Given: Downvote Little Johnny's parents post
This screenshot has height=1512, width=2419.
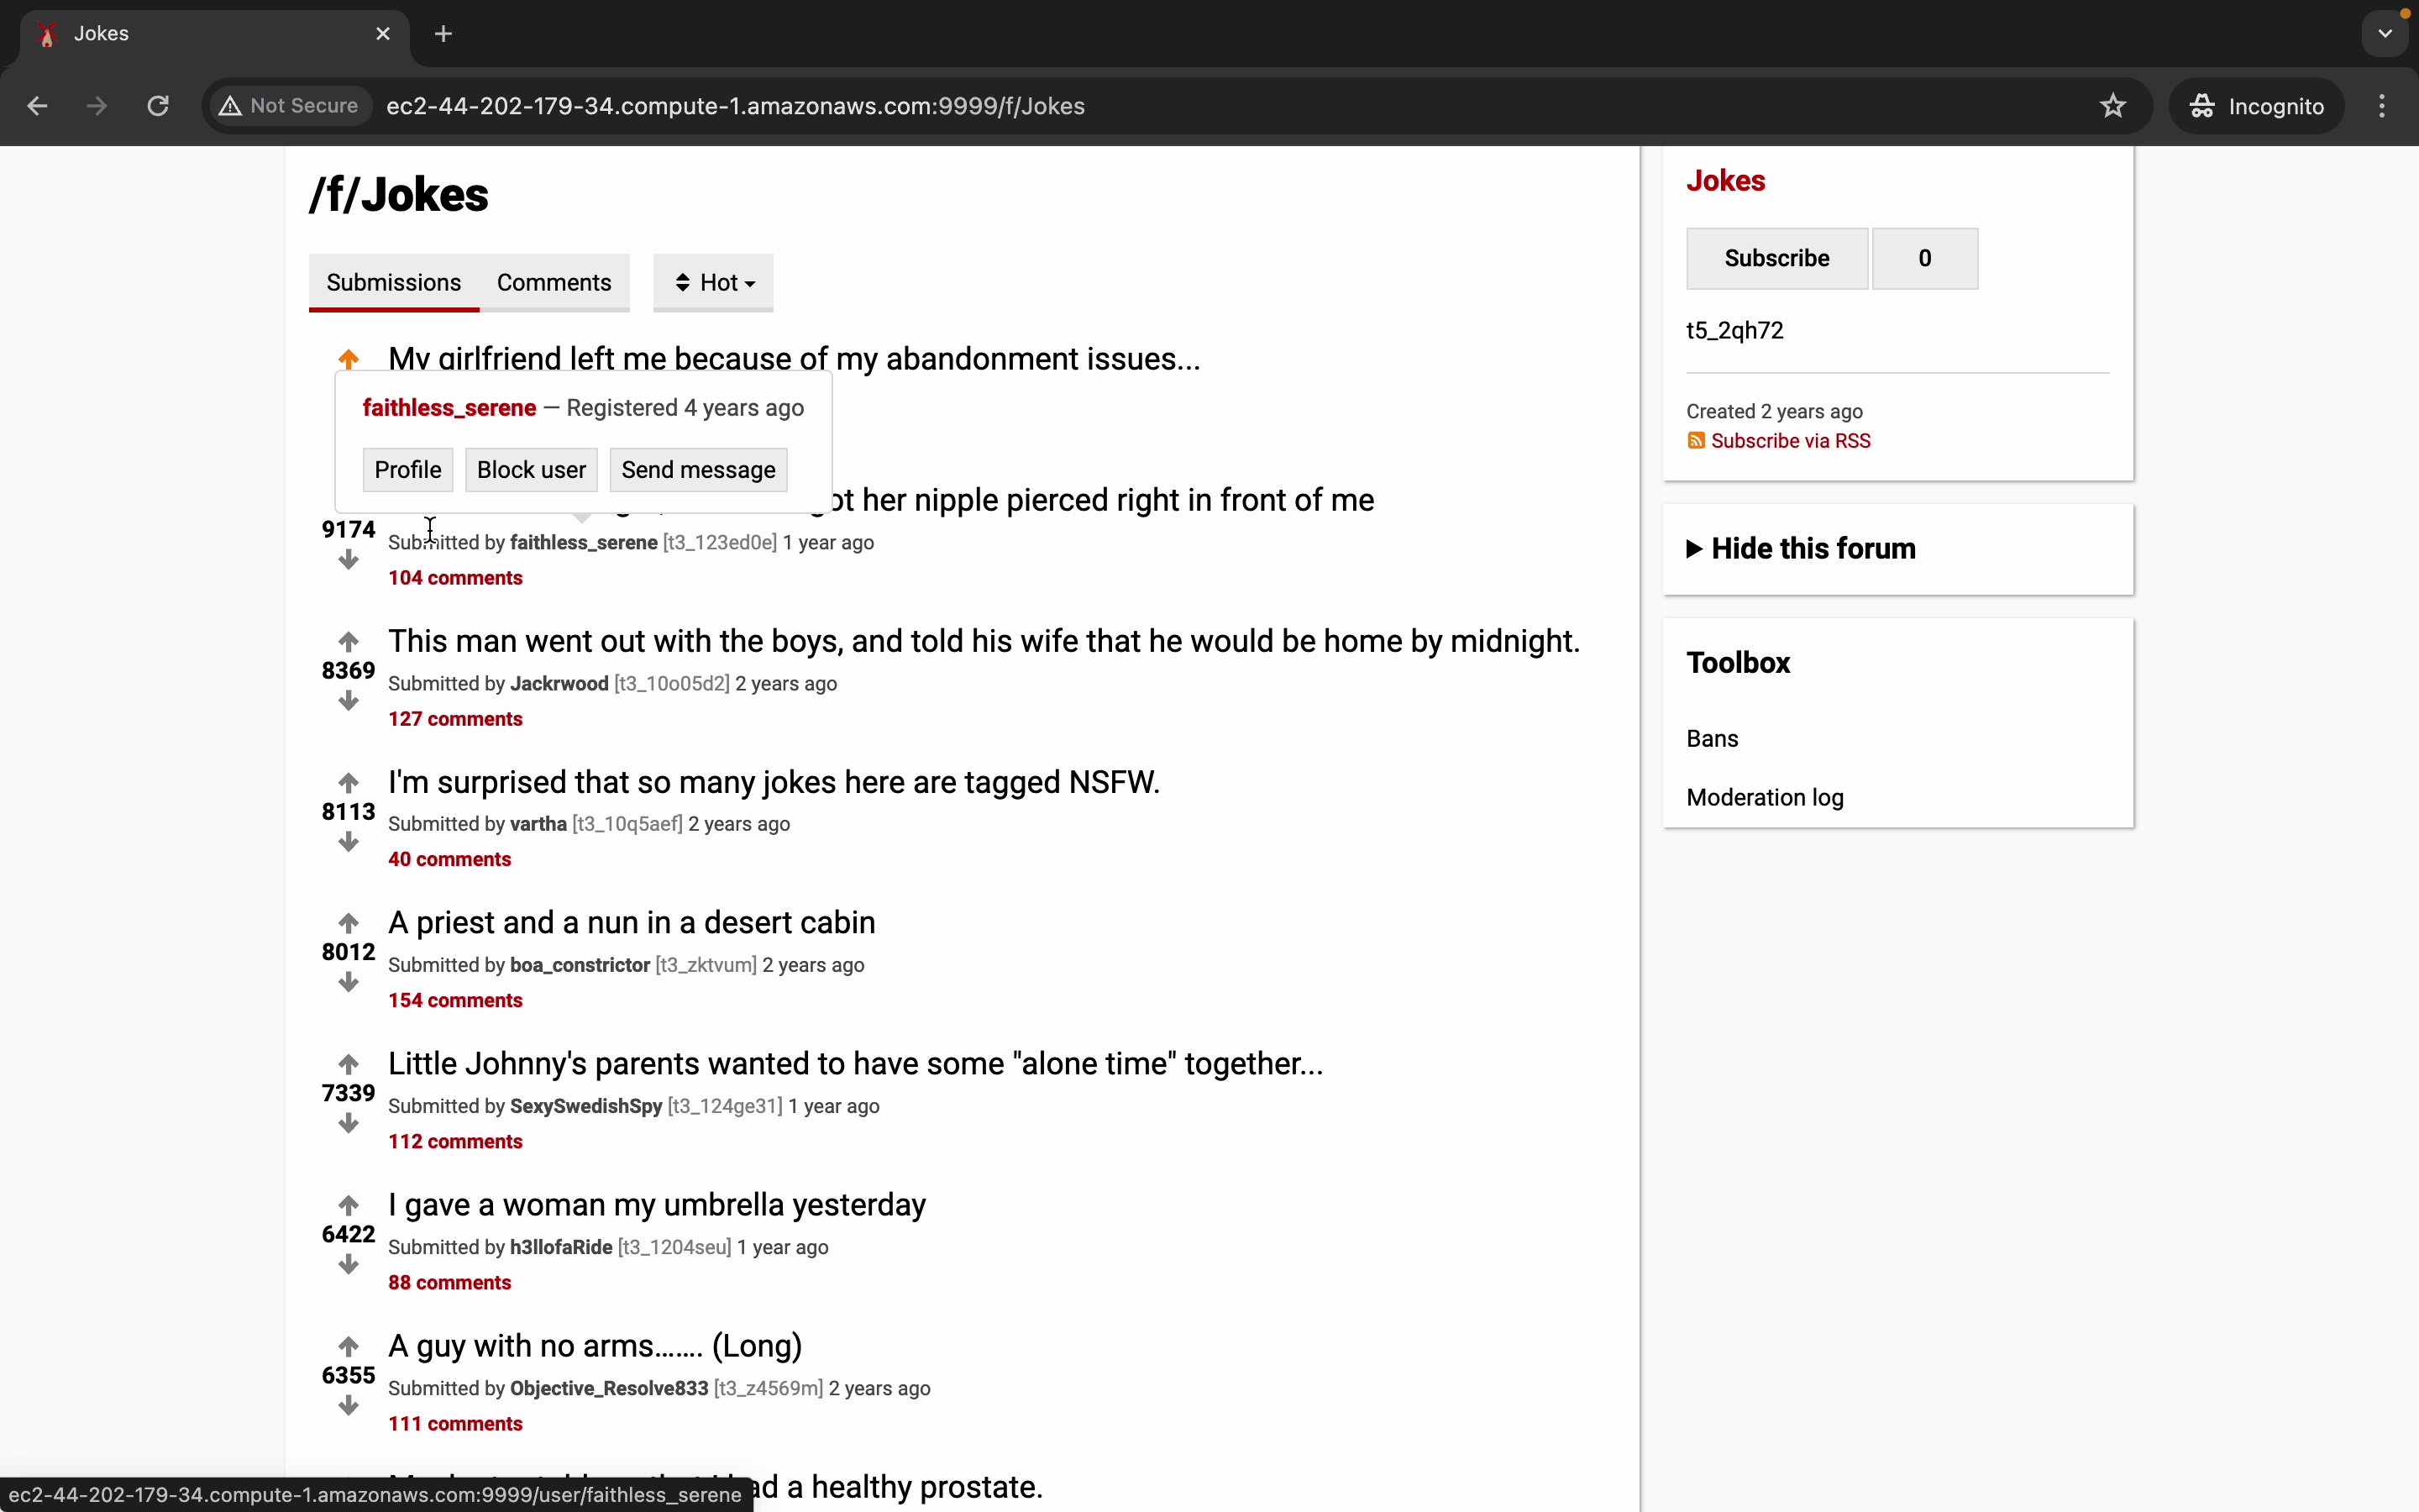Looking at the screenshot, I should click(348, 1124).
